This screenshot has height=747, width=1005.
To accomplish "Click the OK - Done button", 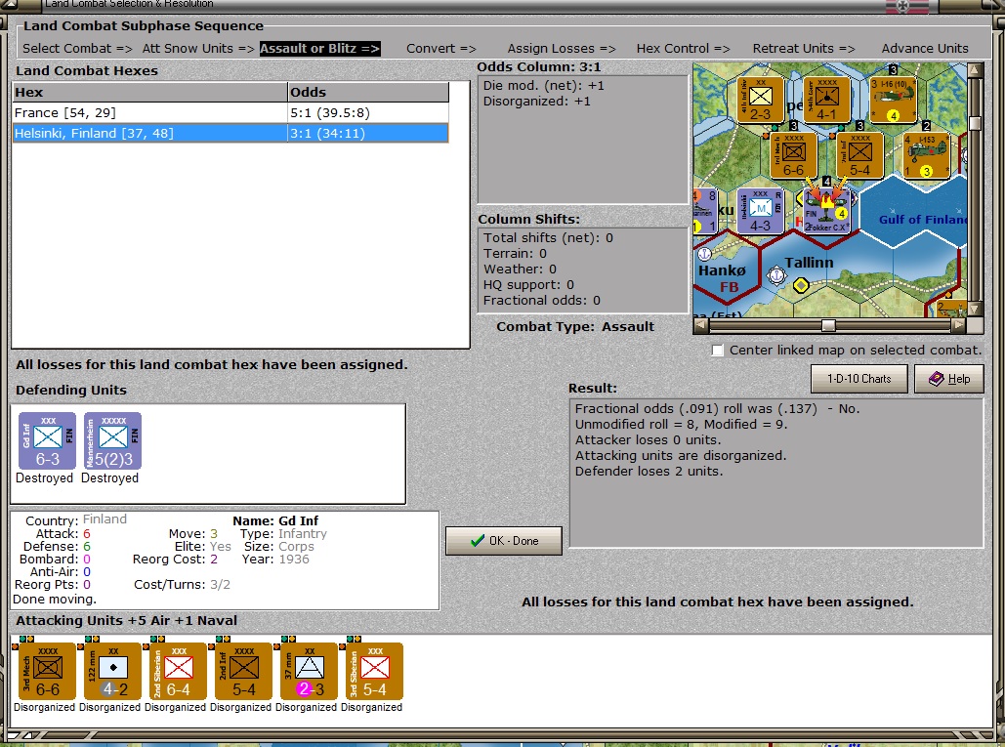I will 504,541.
